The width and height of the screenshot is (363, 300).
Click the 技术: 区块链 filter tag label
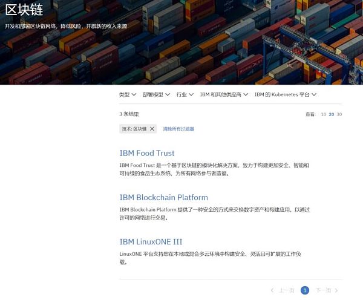pos(134,129)
